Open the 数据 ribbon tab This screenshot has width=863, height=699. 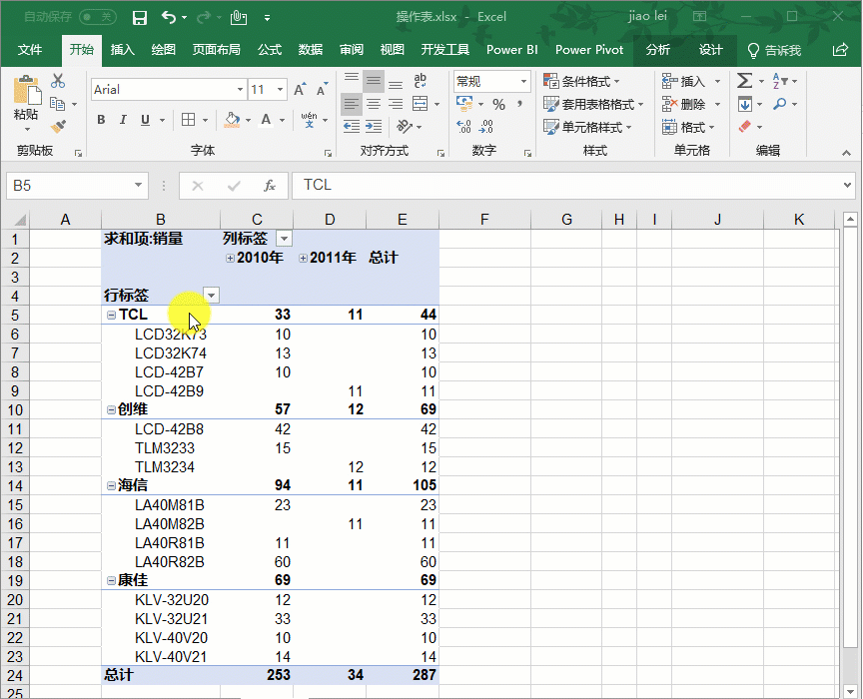click(309, 49)
